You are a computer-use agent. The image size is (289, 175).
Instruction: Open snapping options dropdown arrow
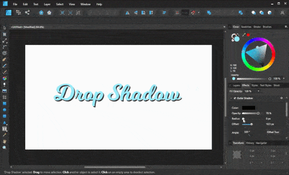pyautogui.click(x=199, y=12)
